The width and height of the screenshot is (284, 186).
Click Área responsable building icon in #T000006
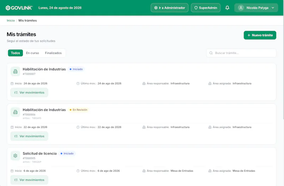coord(144,127)
